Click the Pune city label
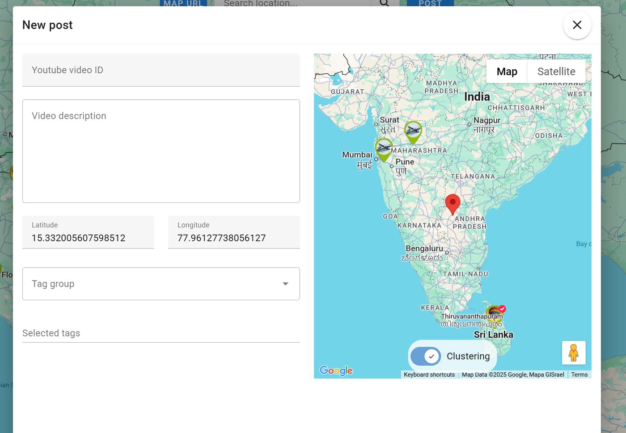The height and width of the screenshot is (433, 626). (x=405, y=162)
